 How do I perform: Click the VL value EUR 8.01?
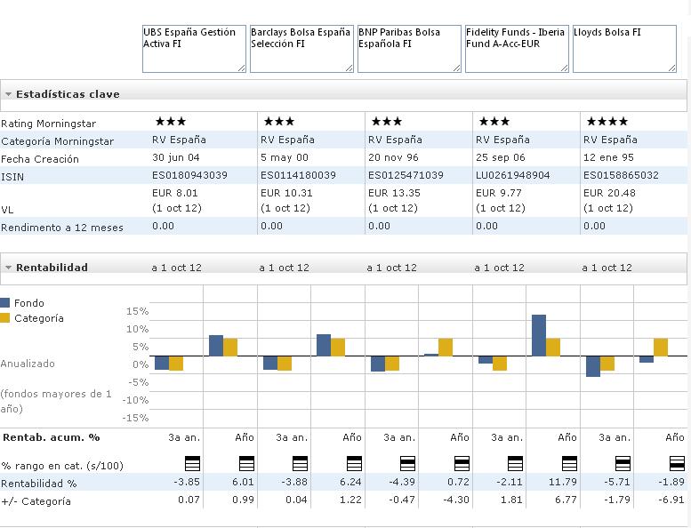pyautogui.click(x=175, y=193)
